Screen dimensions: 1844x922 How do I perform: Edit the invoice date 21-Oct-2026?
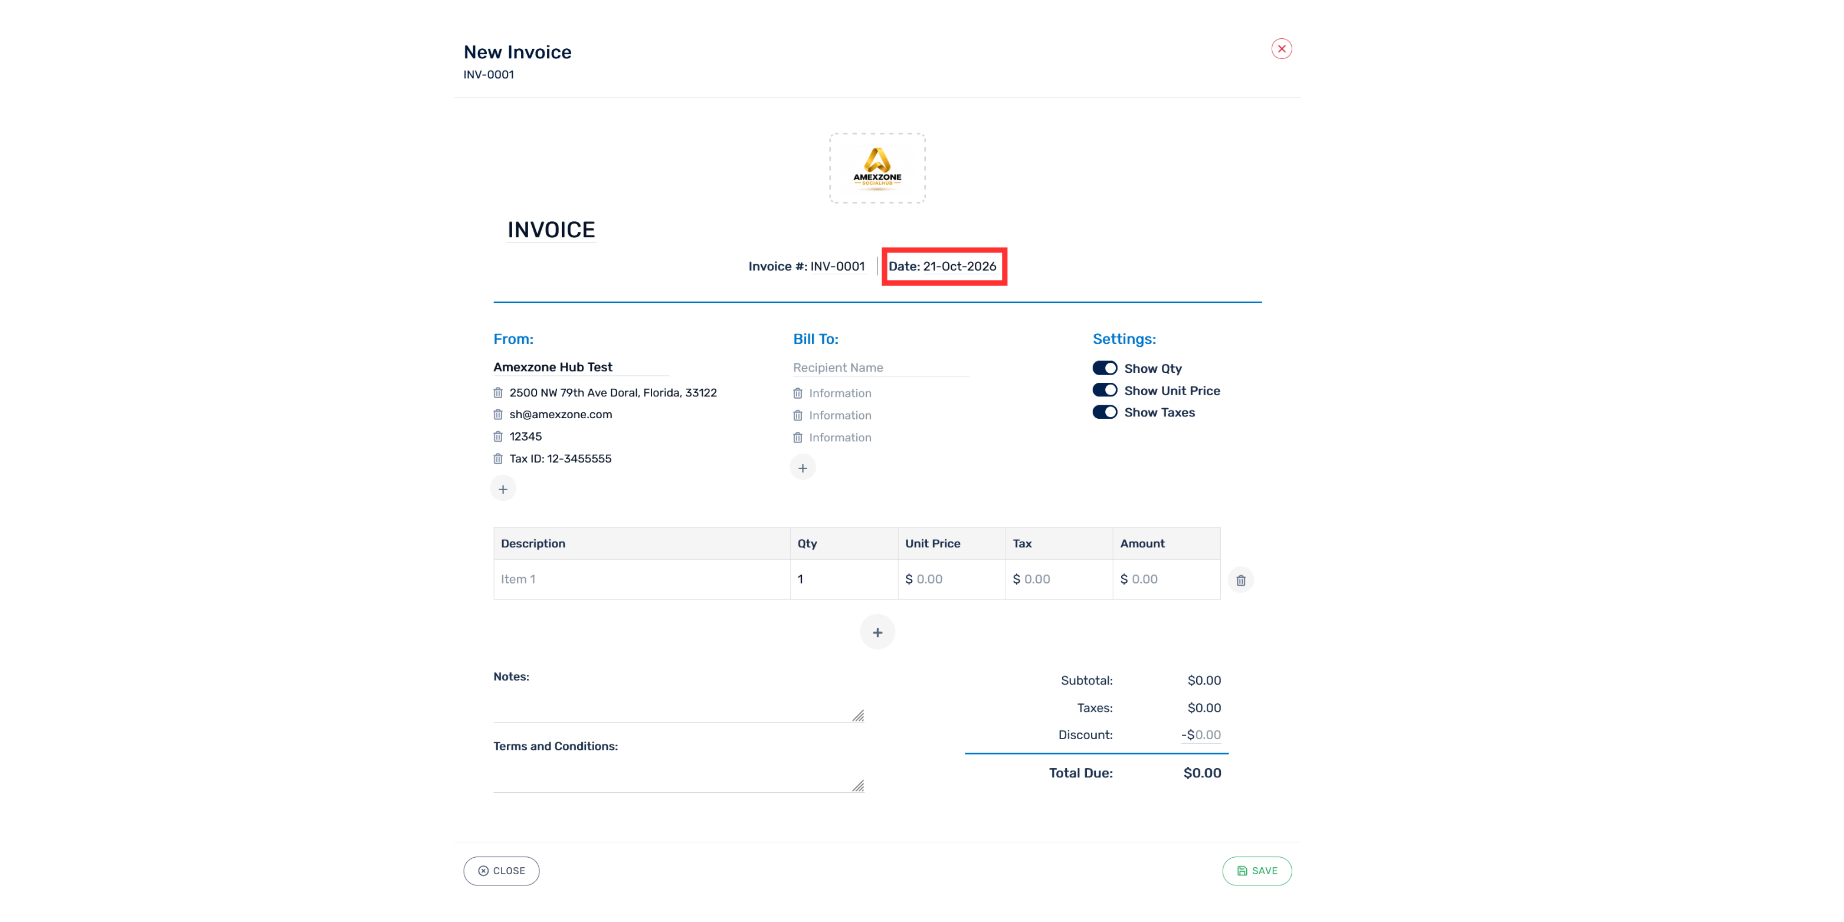coord(959,266)
